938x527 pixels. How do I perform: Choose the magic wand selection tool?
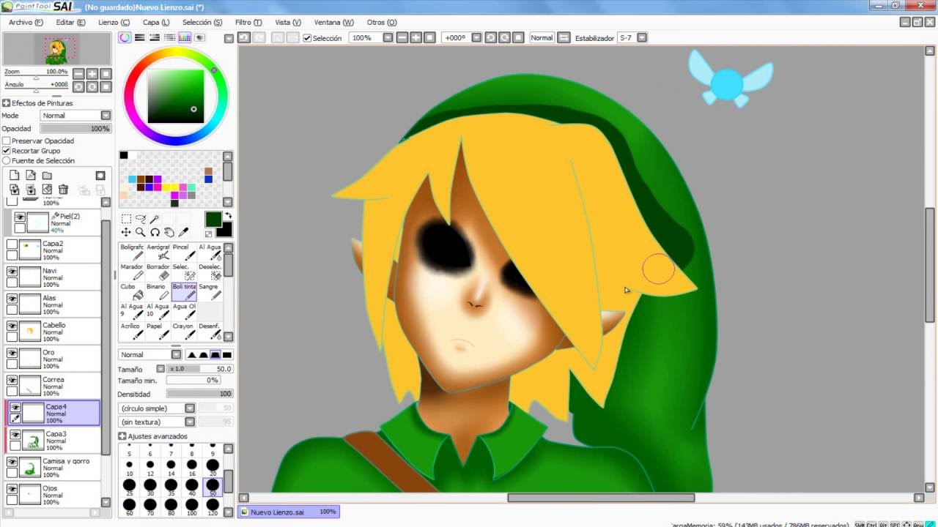tap(155, 219)
